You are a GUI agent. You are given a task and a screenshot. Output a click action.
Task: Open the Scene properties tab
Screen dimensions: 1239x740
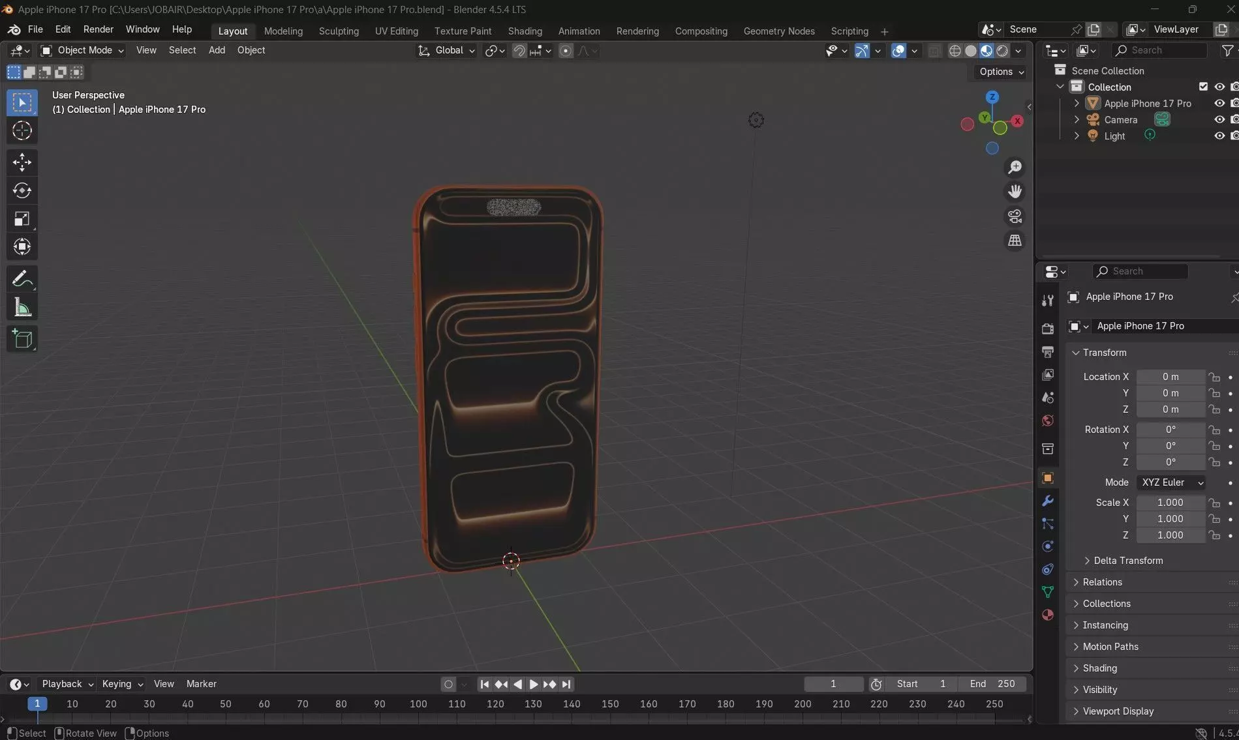(1048, 398)
